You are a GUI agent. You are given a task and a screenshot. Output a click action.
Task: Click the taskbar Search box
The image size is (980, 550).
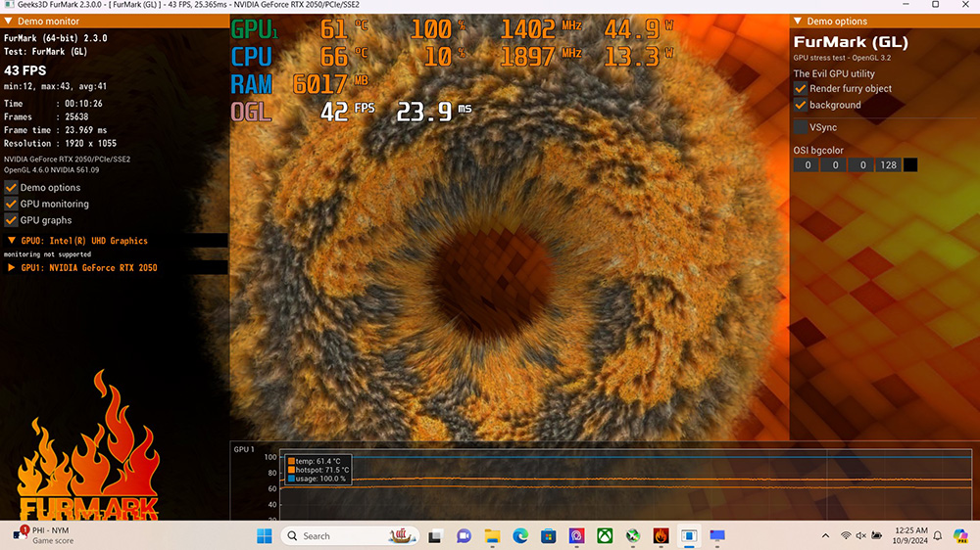pos(350,535)
